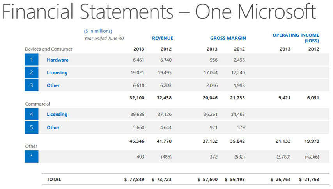
Task: Select subtotal gross margin 20,046
Action: tap(210, 98)
